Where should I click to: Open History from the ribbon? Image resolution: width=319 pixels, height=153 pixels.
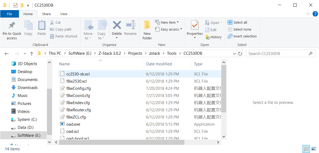[213, 37]
